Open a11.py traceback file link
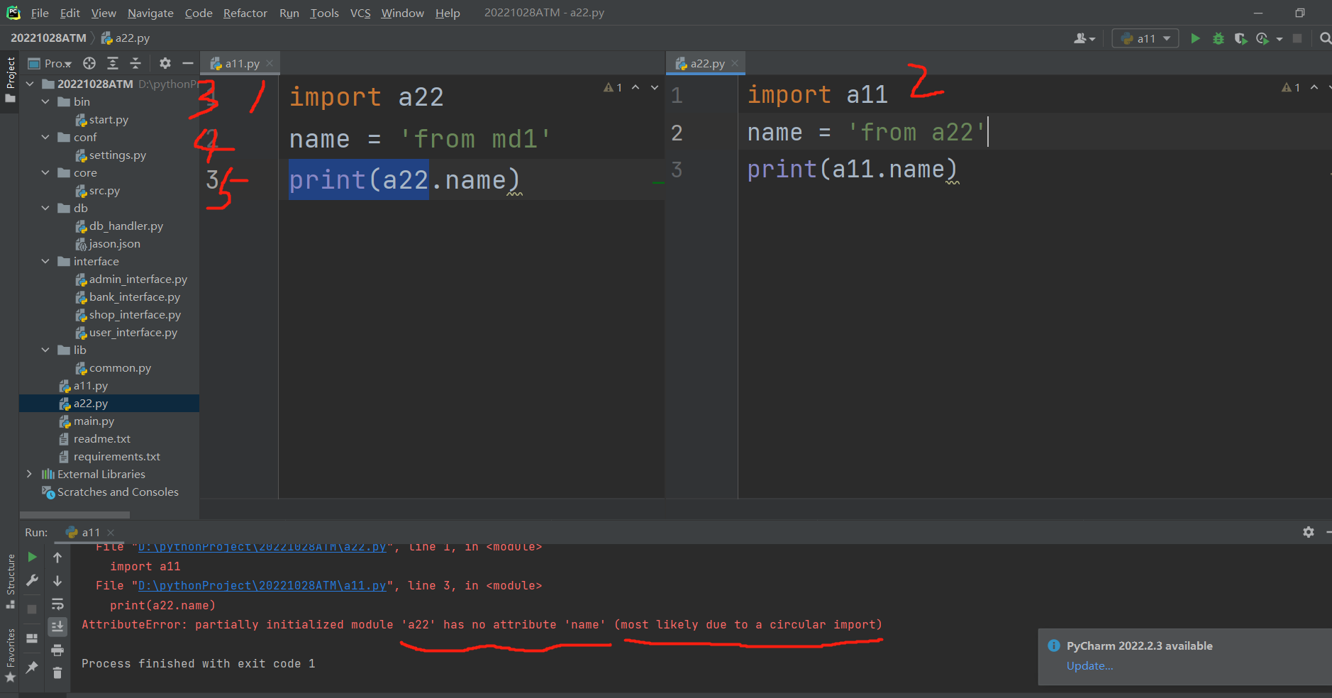Screen dimensions: 1332x698 pyautogui.click(x=262, y=585)
